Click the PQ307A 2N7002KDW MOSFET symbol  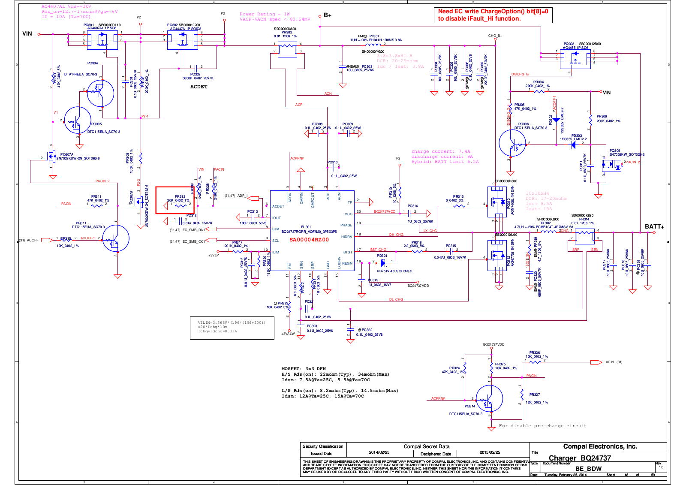[51, 156]
